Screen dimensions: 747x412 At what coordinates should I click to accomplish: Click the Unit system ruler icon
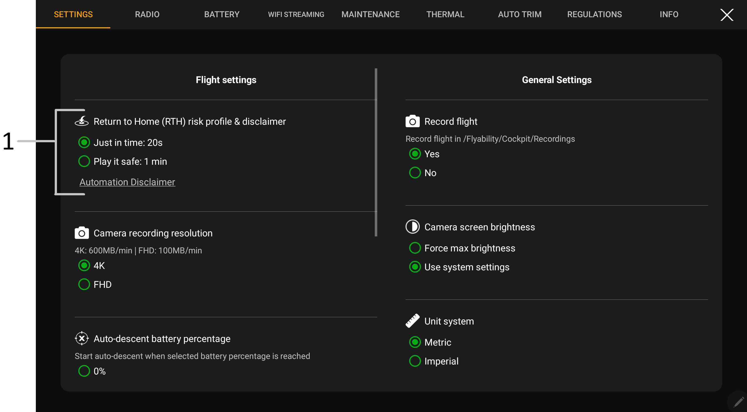[x=412, y=321]
